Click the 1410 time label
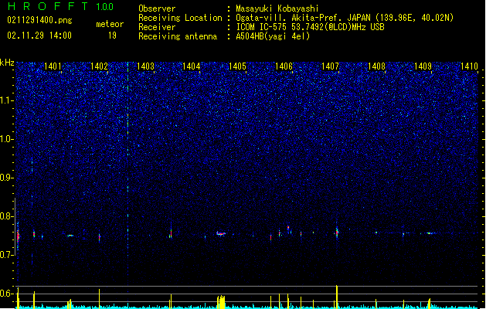Viewport: 486px width, 309px height. point(469,66)
